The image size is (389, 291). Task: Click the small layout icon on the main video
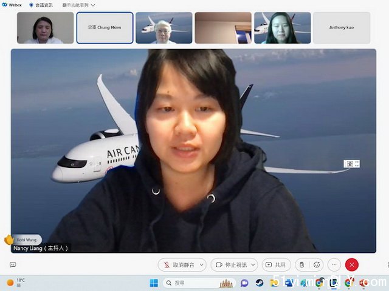pyautogui.click(x=351, y=164)
